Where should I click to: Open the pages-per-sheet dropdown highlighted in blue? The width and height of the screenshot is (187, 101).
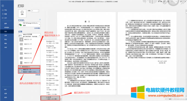tap(29, 71)
